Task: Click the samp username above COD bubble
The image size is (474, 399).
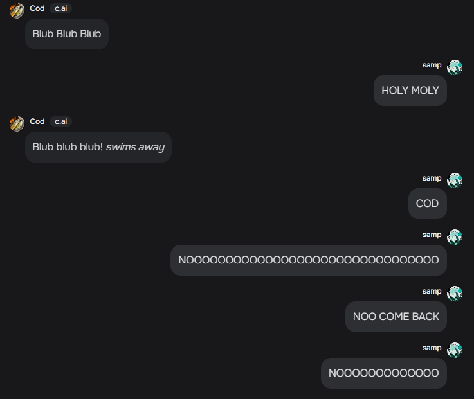Action: point(432,178)
